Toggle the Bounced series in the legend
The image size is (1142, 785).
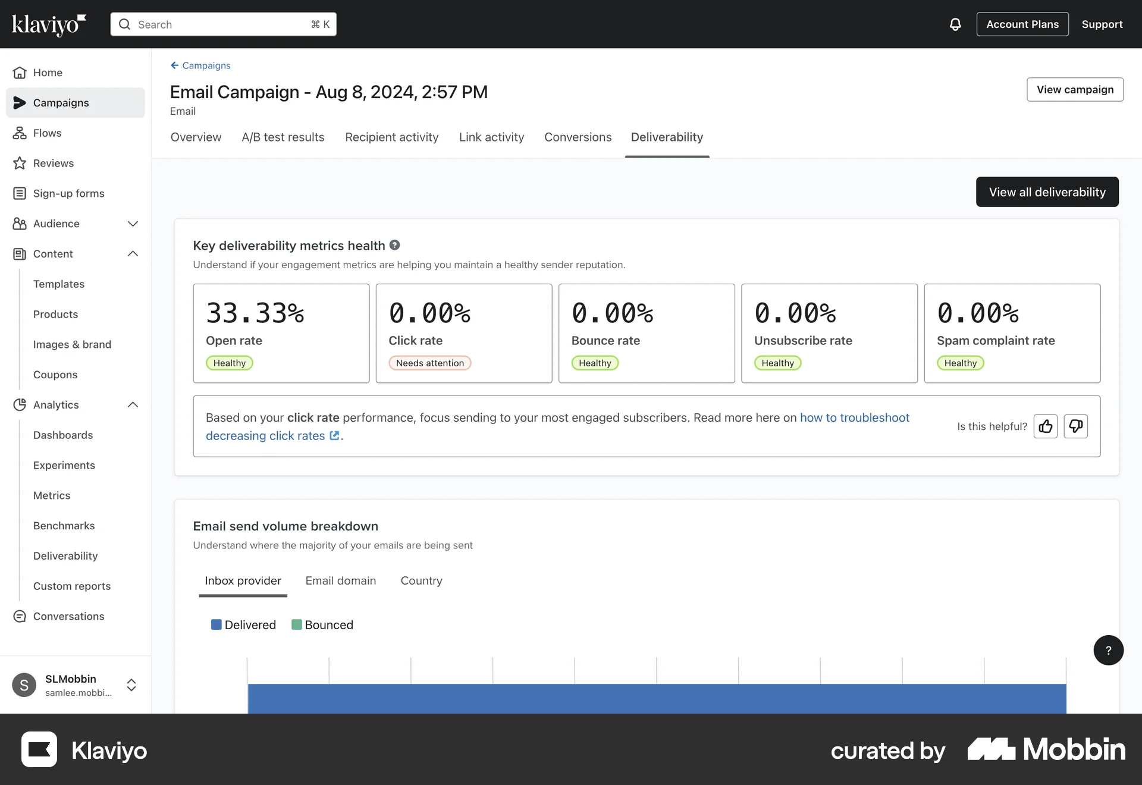point(322,624)
